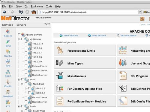Open the Tools menu
Image resolution: width=150 pixels, height=112 pixels.
(49, 7)
